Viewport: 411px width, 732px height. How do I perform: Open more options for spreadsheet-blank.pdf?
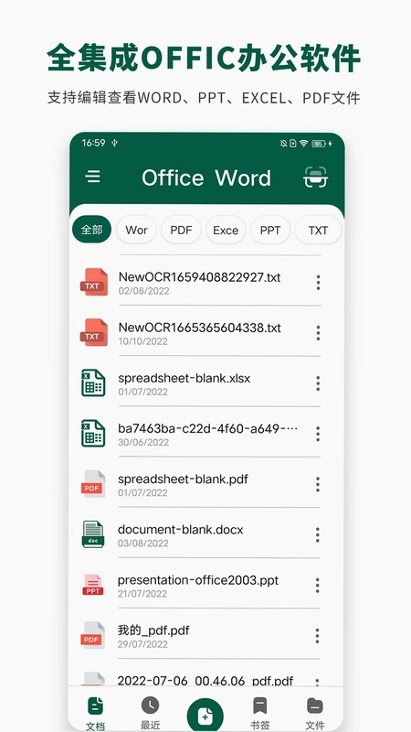click(318, 484)
